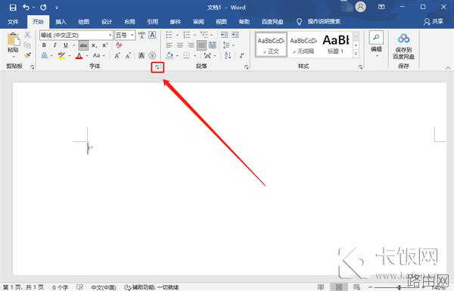Viewport: 454px width, 291px height.
Task: Undo the last action
Action: click(x=26, y=8)
